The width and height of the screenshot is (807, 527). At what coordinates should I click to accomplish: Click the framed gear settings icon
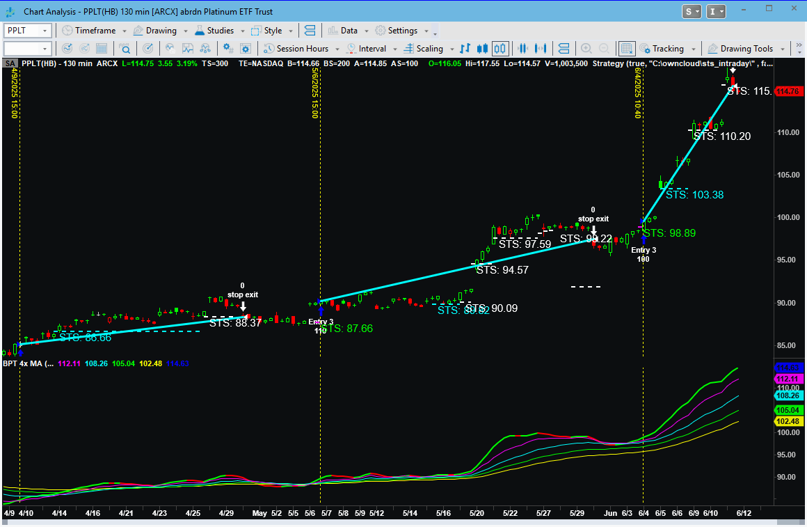pos(246,49)
